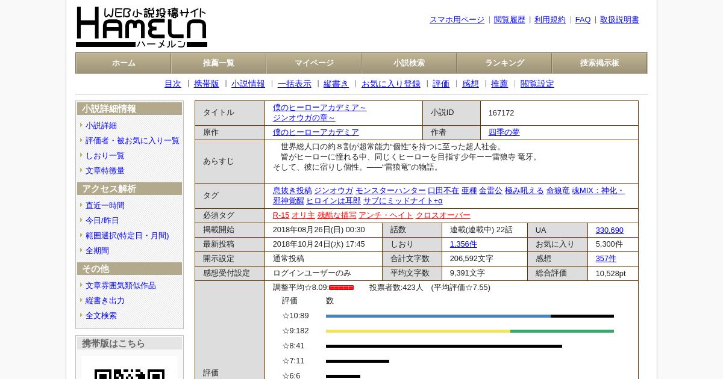The width and height of the screenshot is (723, 379).
Task: Click the 亜種 tag
Action: pos(469,191)
